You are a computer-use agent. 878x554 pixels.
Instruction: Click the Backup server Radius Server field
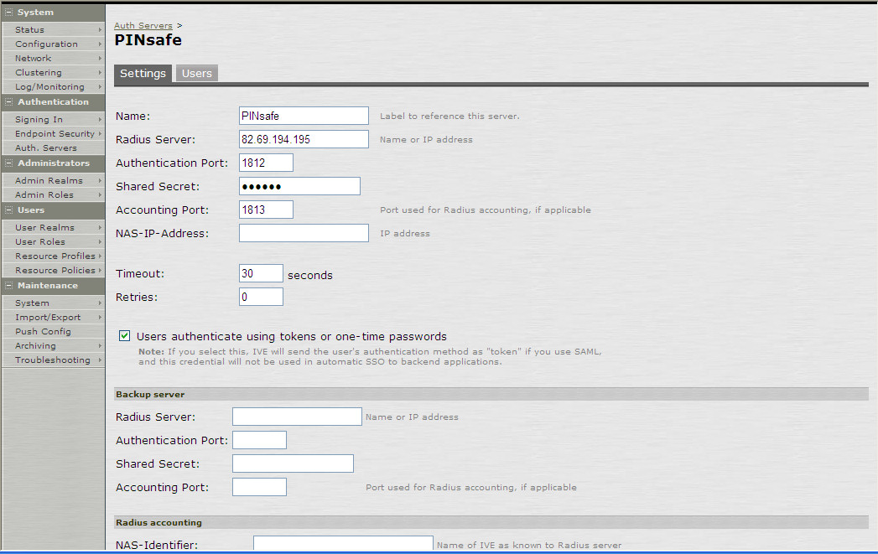296,417
